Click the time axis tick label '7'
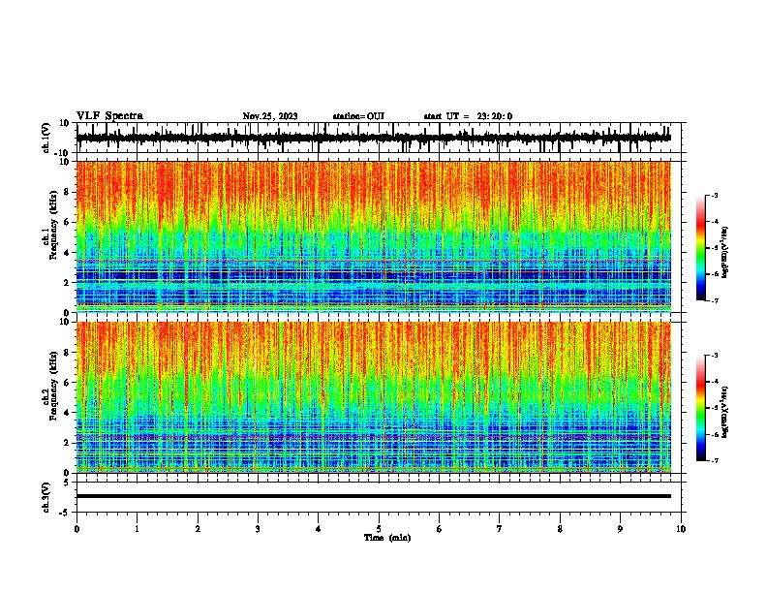This screenshot has width=767, height=593. 500,529
